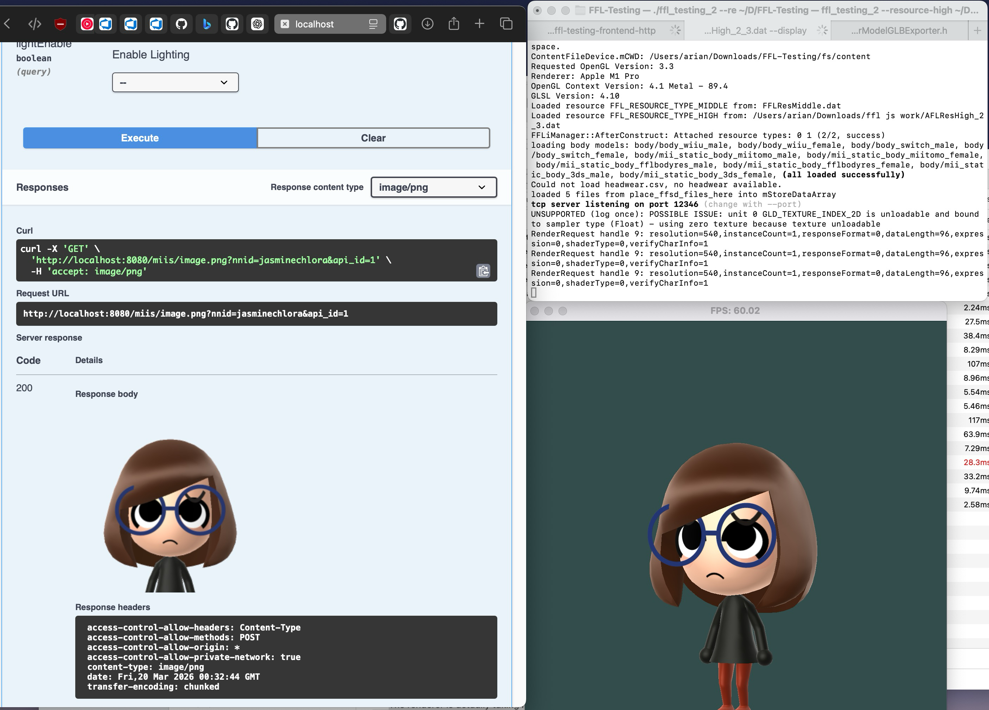Screen dimensions: 989x710
Task: Switch to the rModelGLBExporter.h terminal tab
Action: [x=898, y=31]
